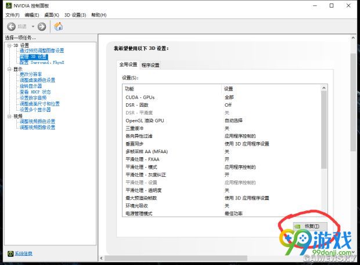
Task: Click the Forward arrow toolbar icon
Action: click(x=42, y=27)
